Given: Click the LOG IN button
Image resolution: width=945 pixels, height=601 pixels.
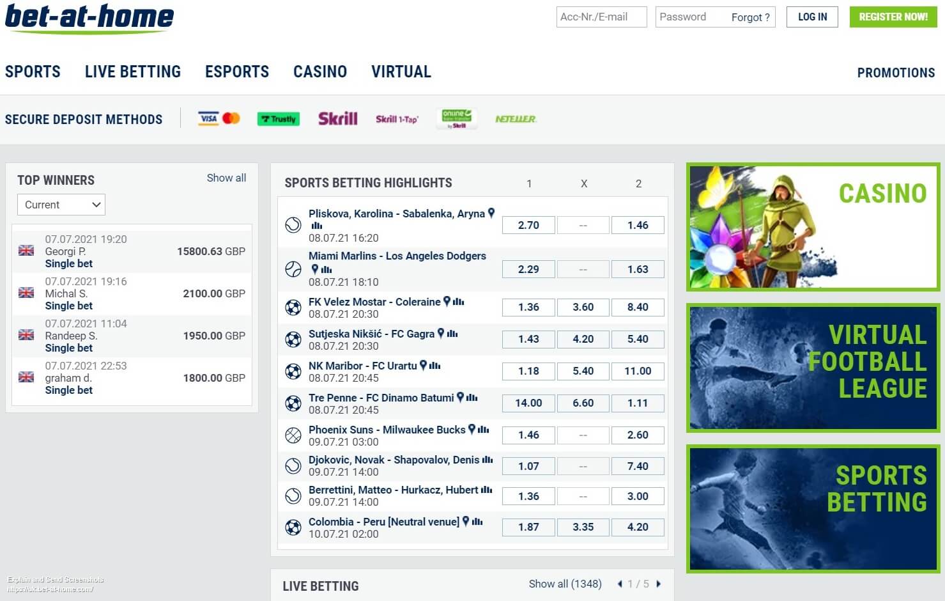Looking at the screenshot, I should (813, 17).
